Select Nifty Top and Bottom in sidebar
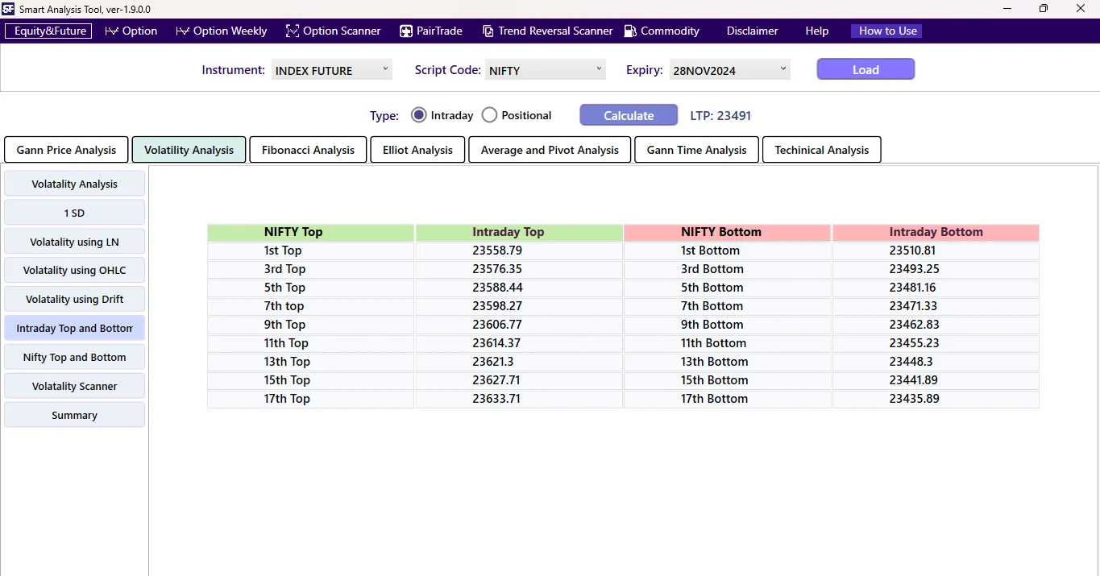 [x=74, y=357]
